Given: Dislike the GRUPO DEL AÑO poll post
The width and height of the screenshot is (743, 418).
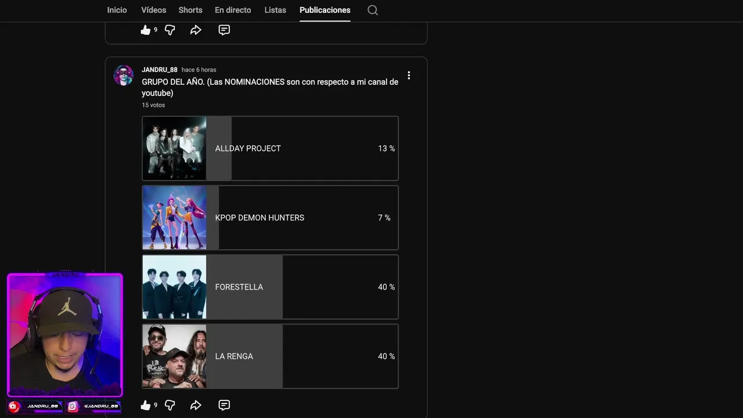Looking at the screenshot, I should [170, 405].
